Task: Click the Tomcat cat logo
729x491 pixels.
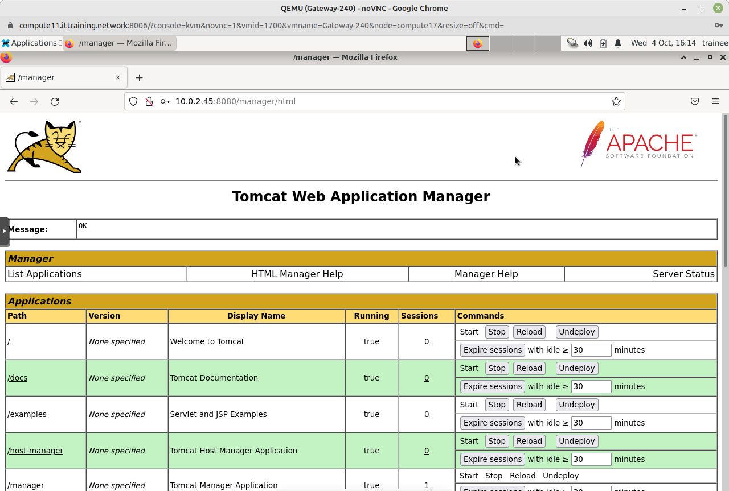Action: click(44, 146)
